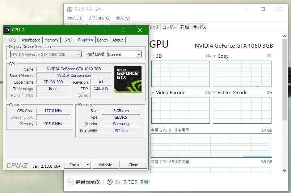Click the Validate button
Viewport: 291px width, 193px height.
(x=105, y=165)
